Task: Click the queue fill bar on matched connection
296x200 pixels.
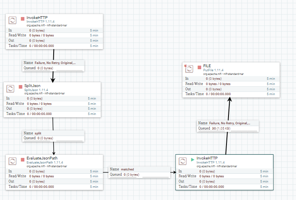Action: [156, 177]
